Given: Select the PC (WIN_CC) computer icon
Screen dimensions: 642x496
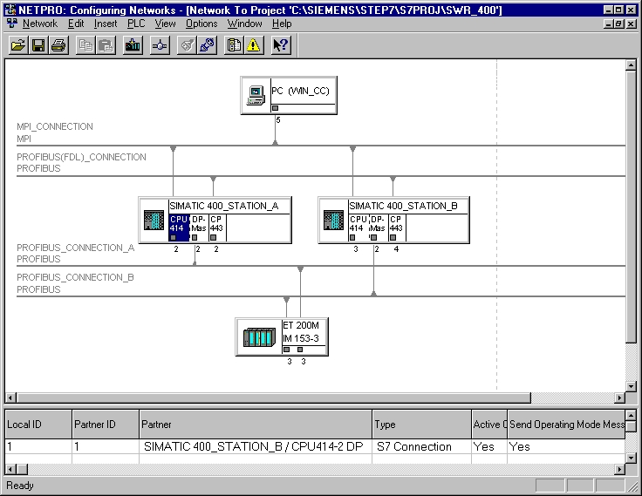Looking at the screenshot, I should pos(256,95).
